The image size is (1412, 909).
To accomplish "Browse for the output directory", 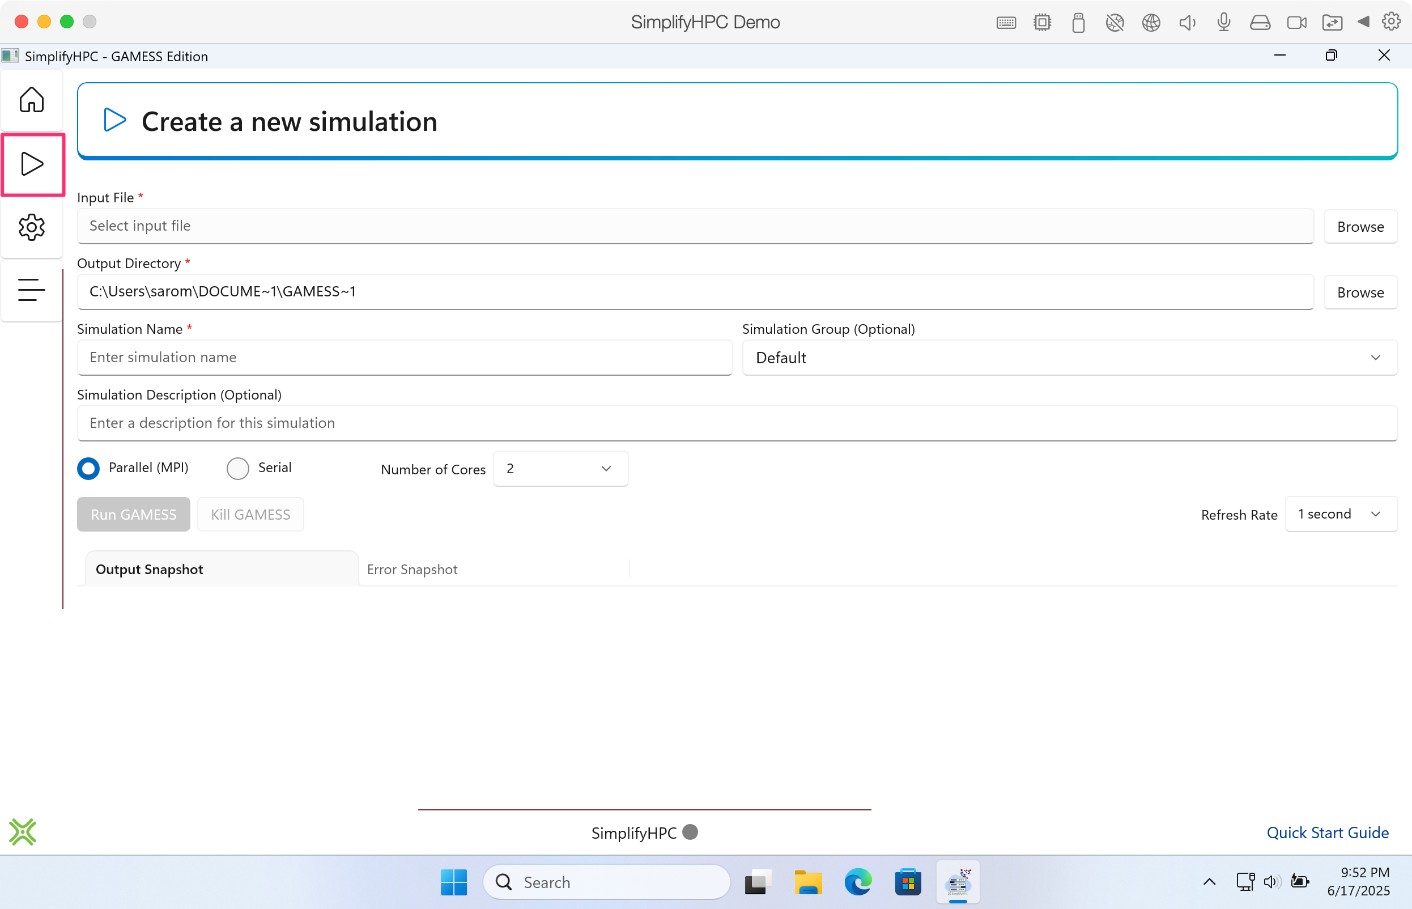I will (x=1360, y=292).
